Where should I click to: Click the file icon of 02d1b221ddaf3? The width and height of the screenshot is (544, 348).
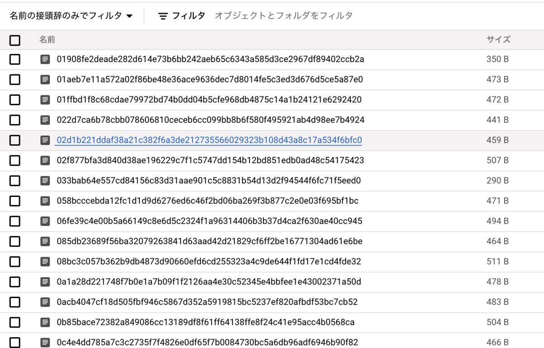pos(45,140)
